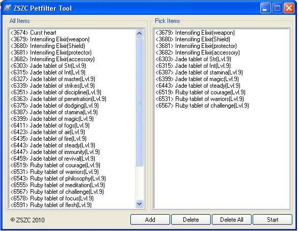Select Ruby tablet of philosophy(Lvl.9) item
Viewport: 299px width, 231px height.
click(x=58, y=178)
